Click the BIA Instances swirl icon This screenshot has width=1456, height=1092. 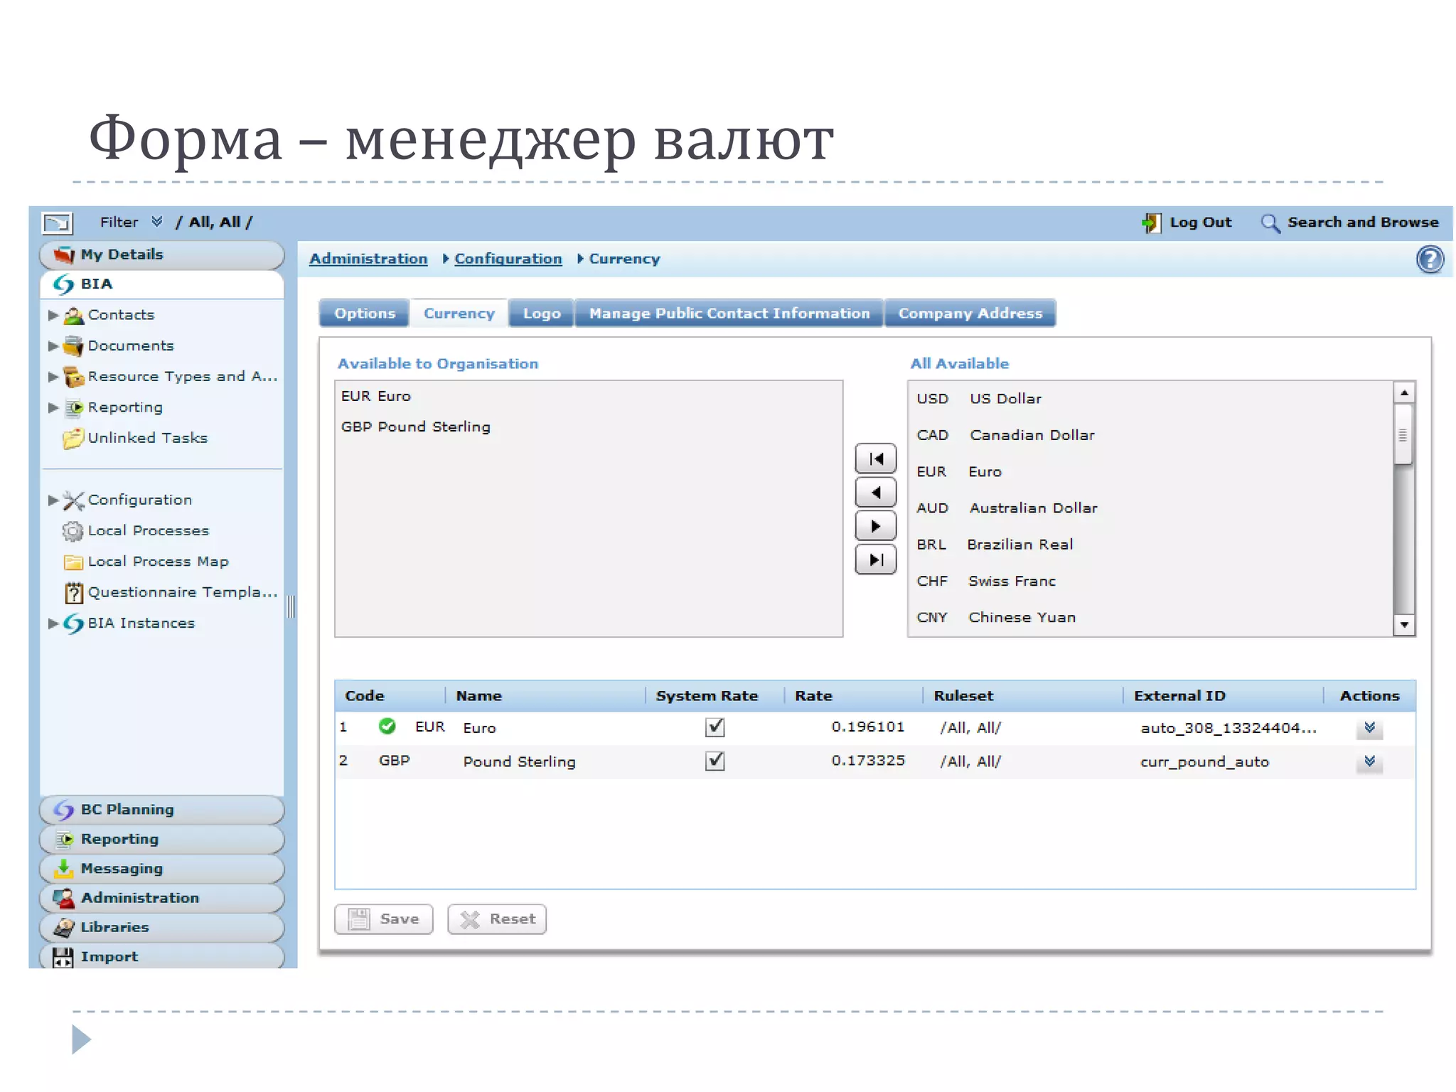point(73,623)
